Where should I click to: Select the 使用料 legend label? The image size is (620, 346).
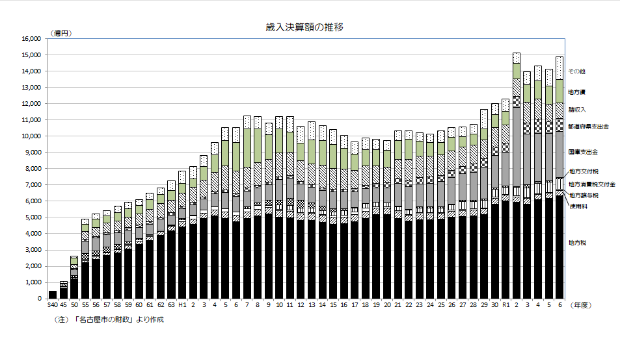point(578,206)
